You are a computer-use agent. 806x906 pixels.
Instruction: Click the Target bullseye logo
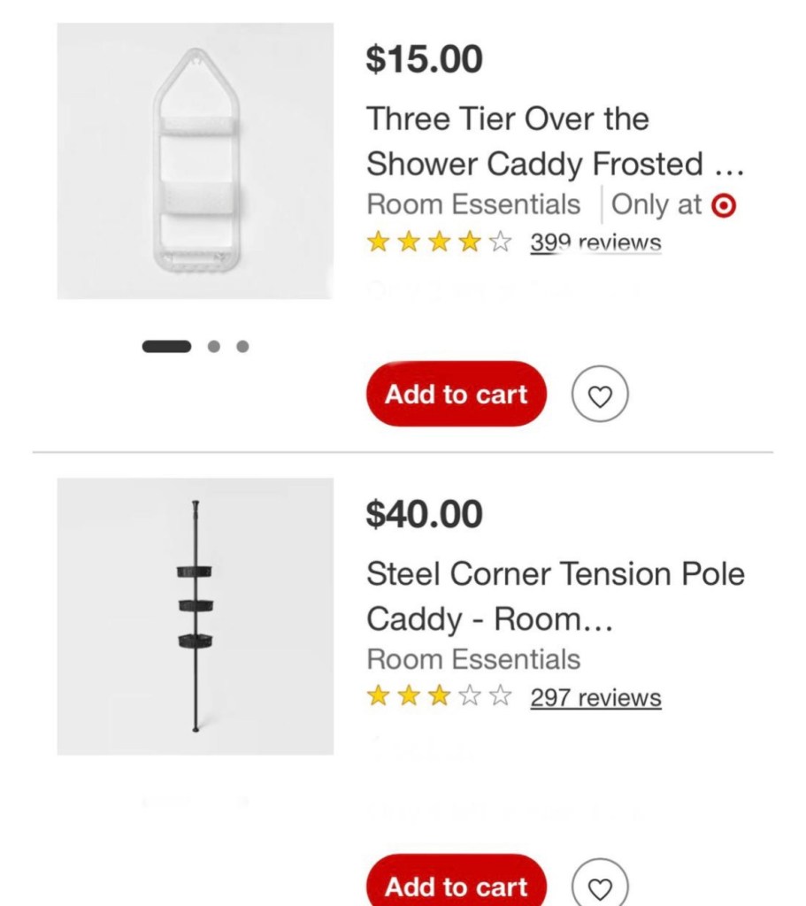tap(724, 205)
